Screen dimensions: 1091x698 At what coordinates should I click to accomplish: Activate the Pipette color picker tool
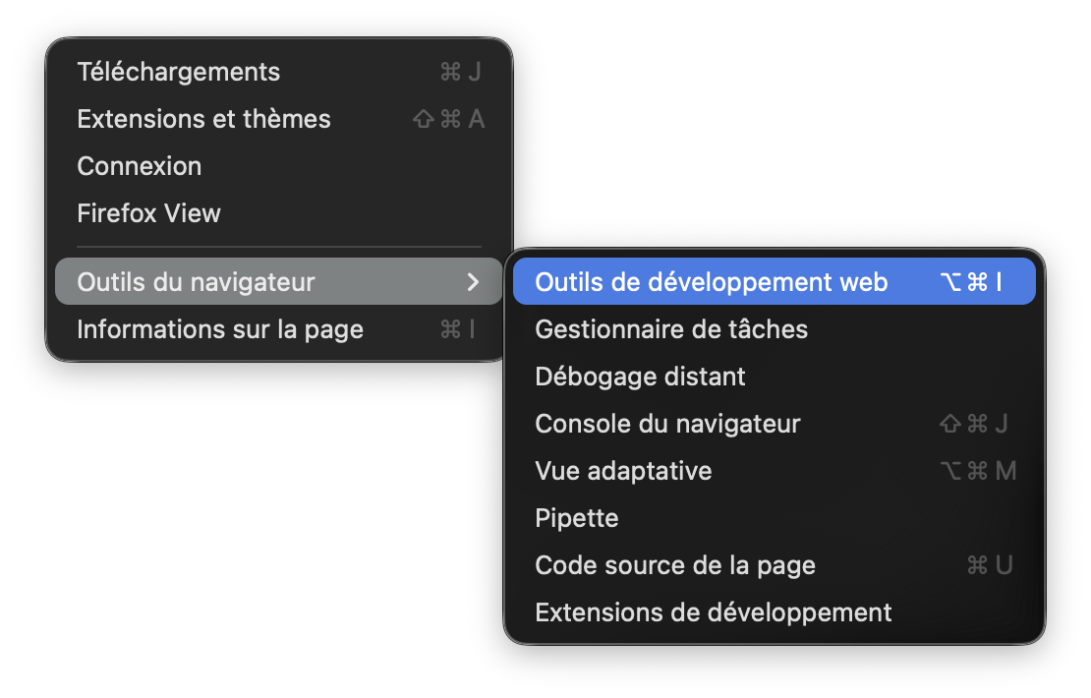577,518
